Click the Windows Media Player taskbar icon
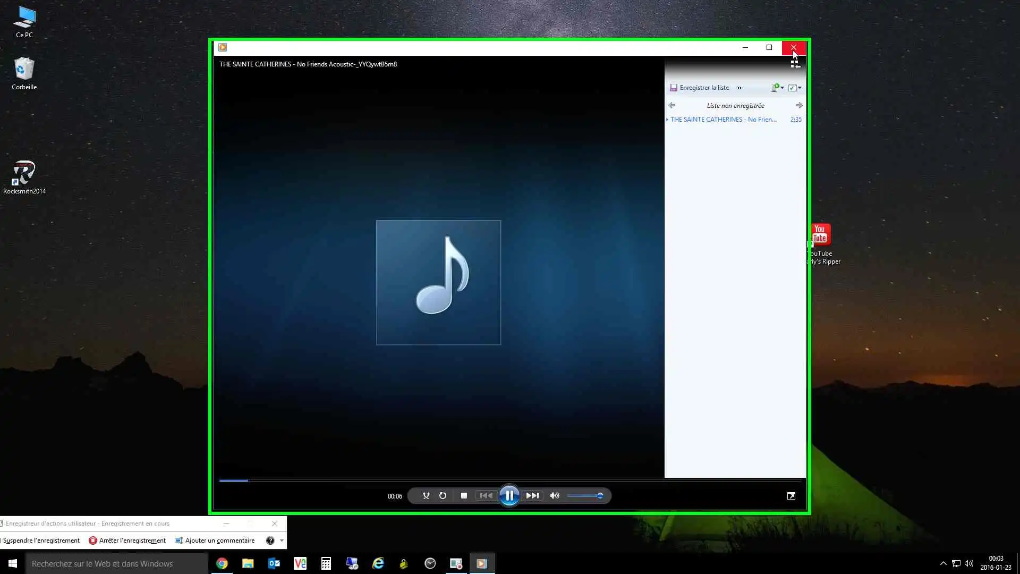This screenshot has height=574, width=1020. 482,563
